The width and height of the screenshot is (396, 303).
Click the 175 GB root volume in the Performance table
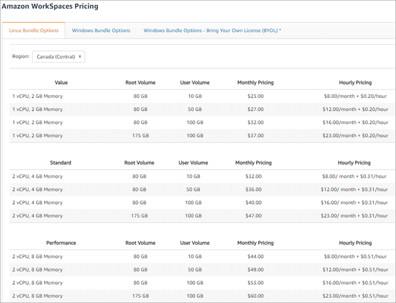141,296
